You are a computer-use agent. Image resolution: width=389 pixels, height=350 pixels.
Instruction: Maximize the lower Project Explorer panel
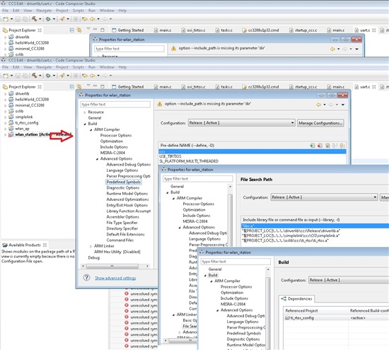click(x=103, y=86)
